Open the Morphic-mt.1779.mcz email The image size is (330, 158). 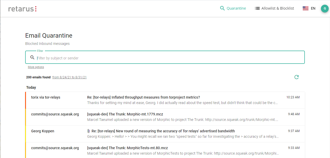pyautogui.click(x=125, y=114)
